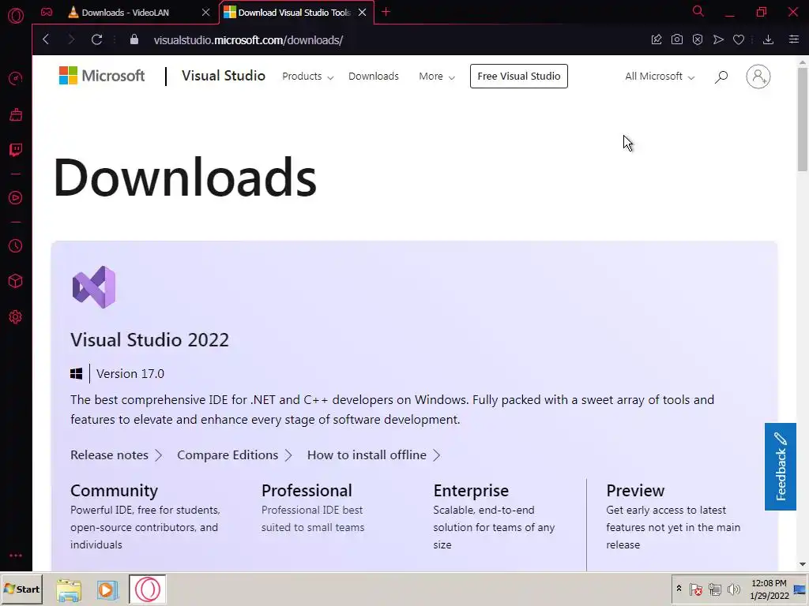The height and width of the screenshot is (606, 809).
Task: Click the volume speaker tray icon
Action: (x=733, y=589)
